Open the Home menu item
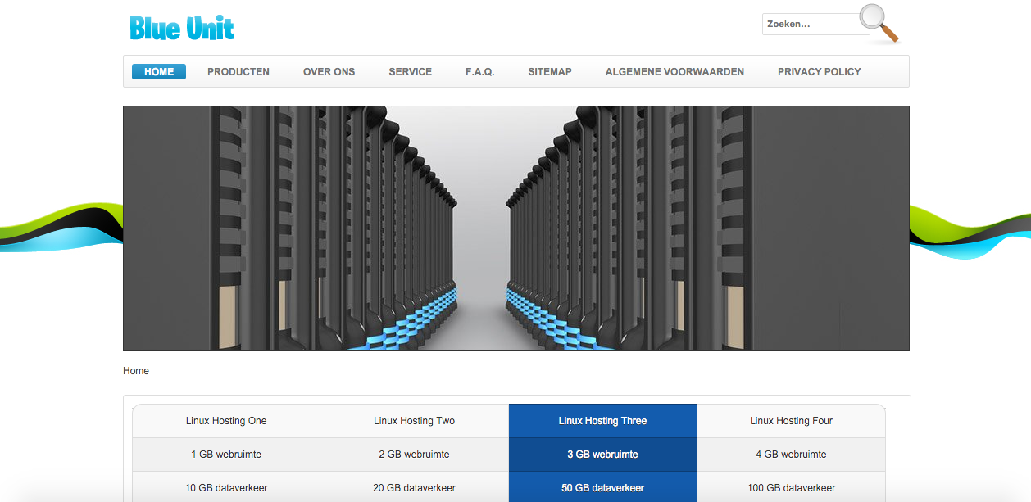Image resolution: width=1031 pixels, height=502 pixels. click(x=159, y=72)
